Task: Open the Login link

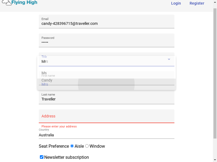Action: tap(176, 3)
